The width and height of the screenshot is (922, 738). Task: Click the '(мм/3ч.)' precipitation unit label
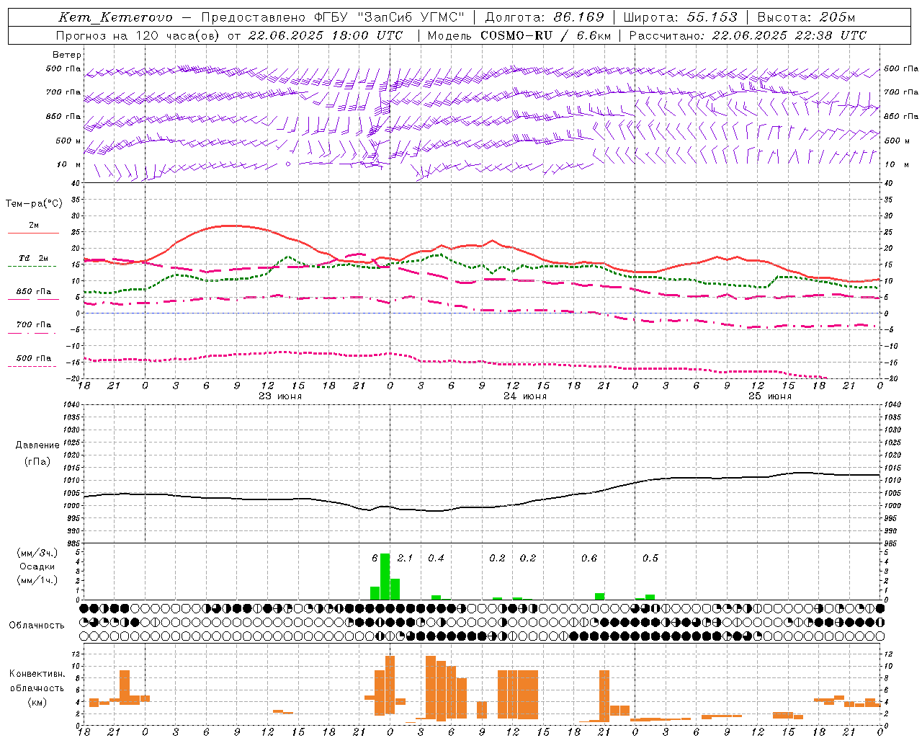pos(37,553)
